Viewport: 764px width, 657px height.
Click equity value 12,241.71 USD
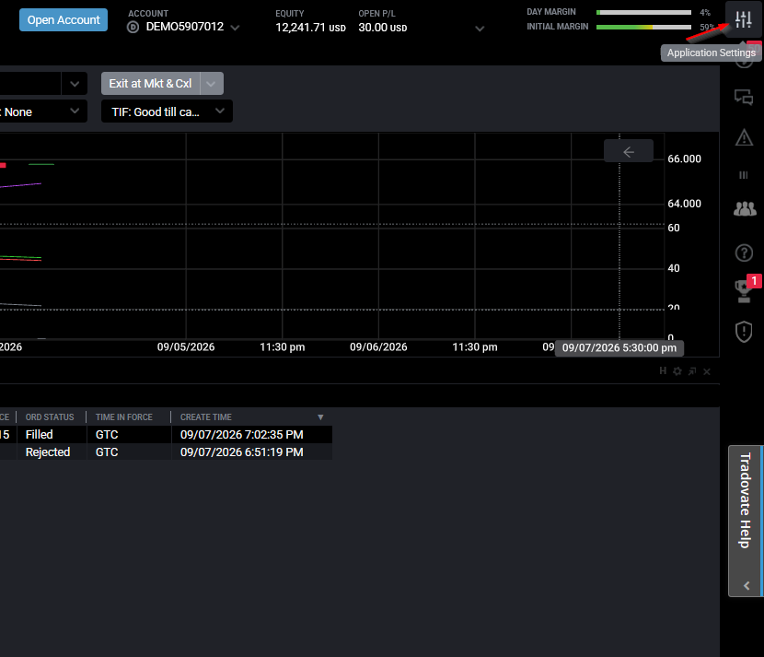310,28
